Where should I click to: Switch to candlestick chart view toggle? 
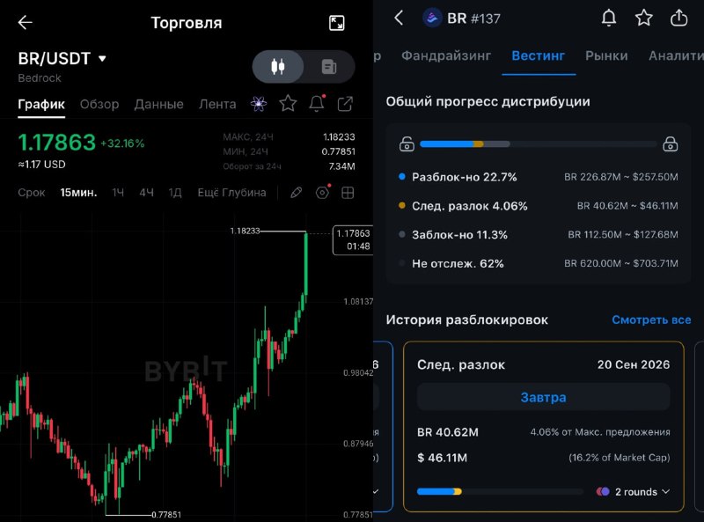click(278, 67)
